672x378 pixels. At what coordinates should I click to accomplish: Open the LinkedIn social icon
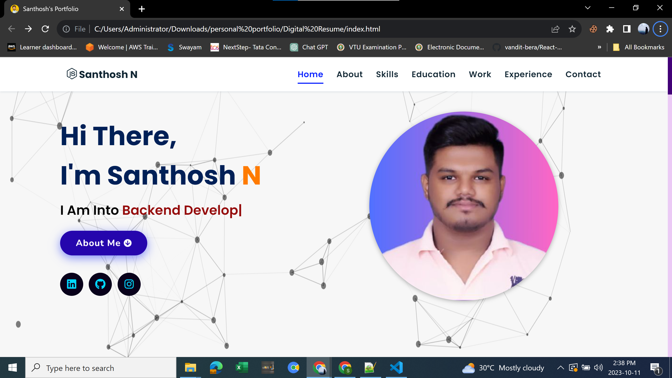pos(71,284)
